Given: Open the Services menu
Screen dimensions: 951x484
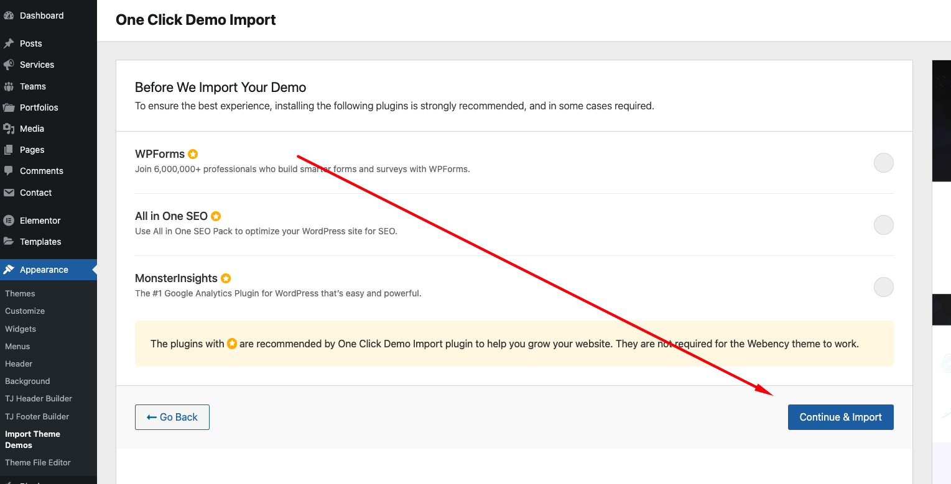Looking at the screenshot, I should pyautogui.click(x=49, y=65).
